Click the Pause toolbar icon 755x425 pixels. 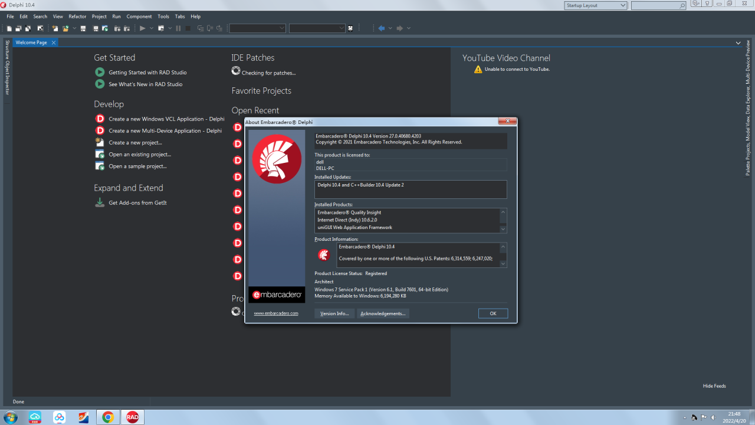pos(178,28)
